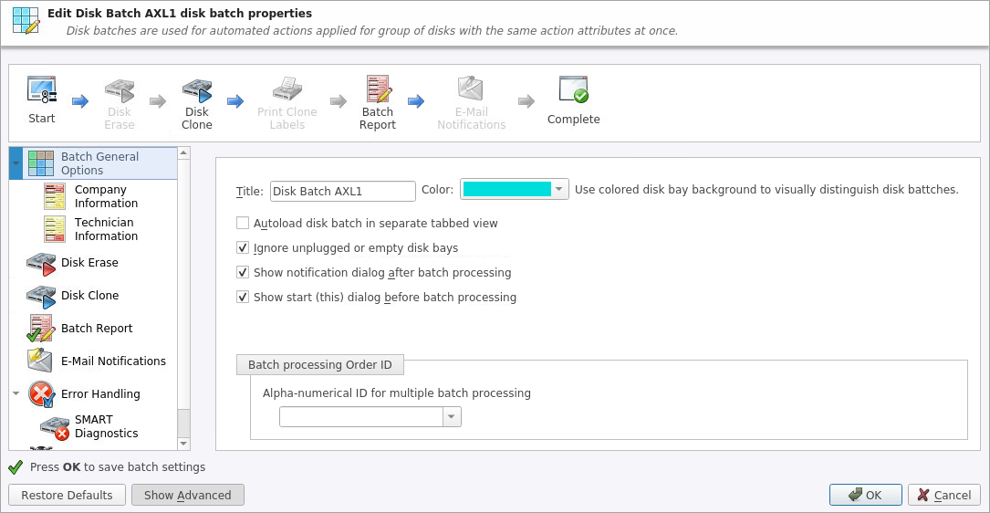
Task: Click the Title input field
Action: point(343,191)
